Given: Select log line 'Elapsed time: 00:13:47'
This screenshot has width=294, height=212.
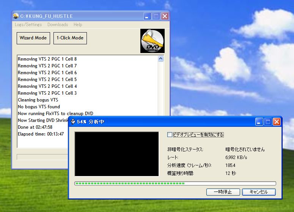Looking at the screenshot, I should pyautogui.click(x=41, y=134).
